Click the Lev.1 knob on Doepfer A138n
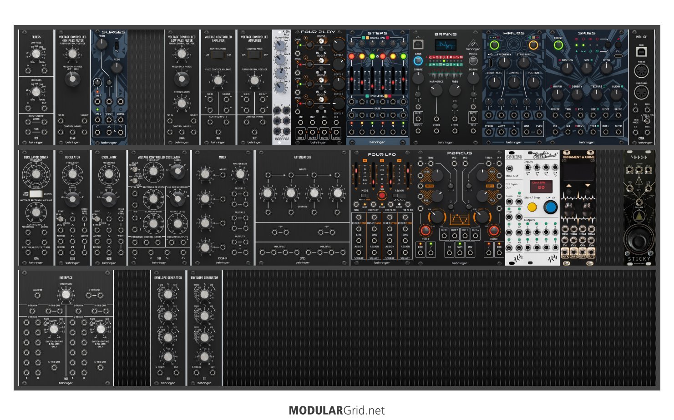674x420 pixels. (x=281, y=47)
